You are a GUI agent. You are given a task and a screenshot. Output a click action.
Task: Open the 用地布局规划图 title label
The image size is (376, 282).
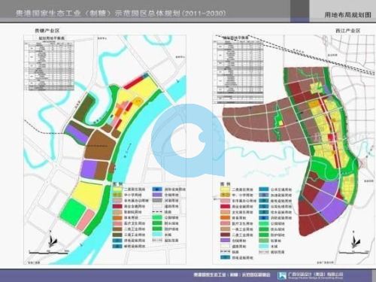(x=347, y=15)
